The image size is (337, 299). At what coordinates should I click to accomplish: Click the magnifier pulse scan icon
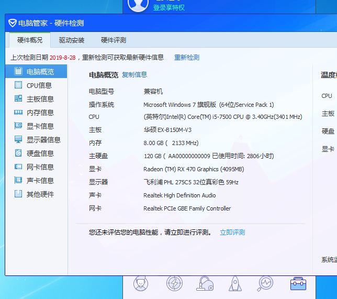pos(265,284)
